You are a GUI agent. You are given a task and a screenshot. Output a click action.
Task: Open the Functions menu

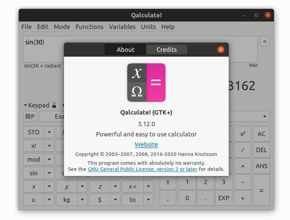tap(89, 27)
